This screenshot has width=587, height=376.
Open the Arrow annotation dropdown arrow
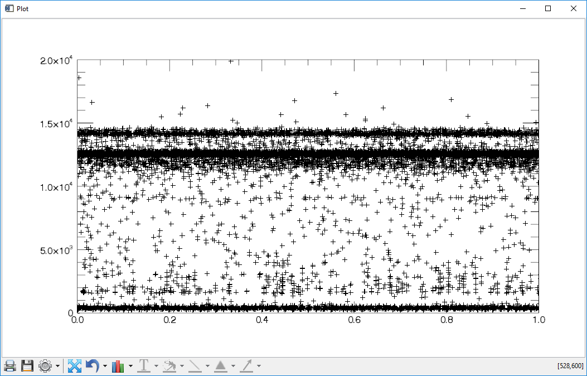tap(259, 366)
